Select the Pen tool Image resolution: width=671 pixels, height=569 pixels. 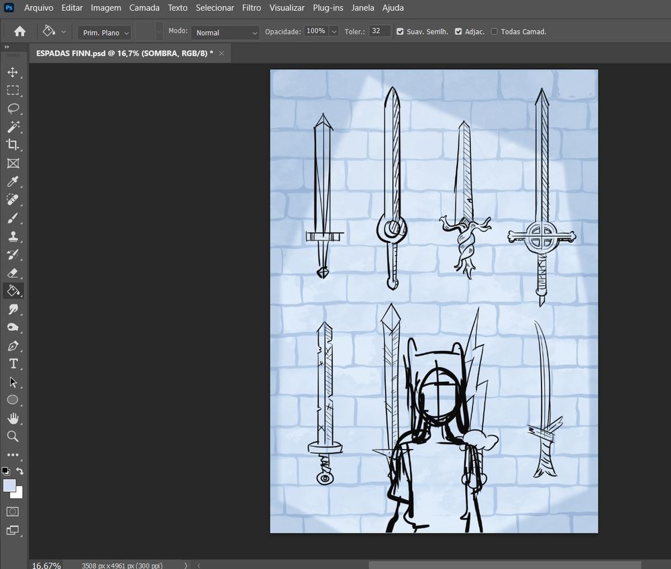pyautogui.click(x=13, y=346)
